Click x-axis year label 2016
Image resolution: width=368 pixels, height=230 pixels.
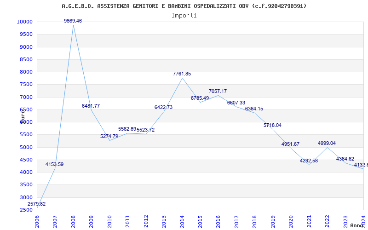tap(218, 222)
